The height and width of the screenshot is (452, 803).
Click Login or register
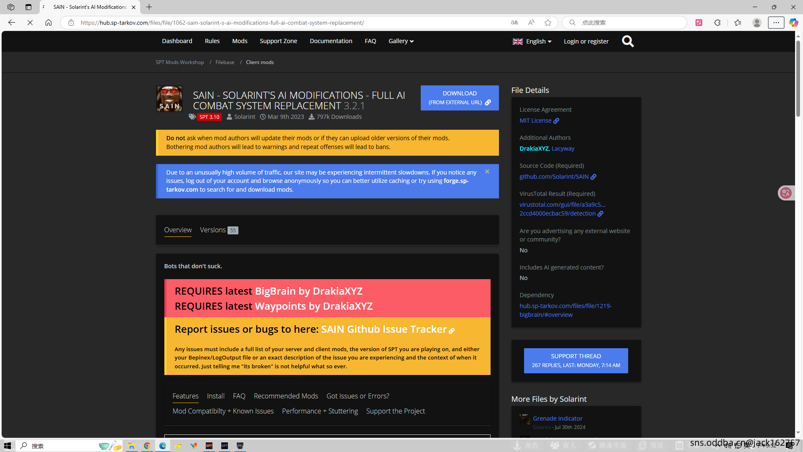tap(586, 41)
